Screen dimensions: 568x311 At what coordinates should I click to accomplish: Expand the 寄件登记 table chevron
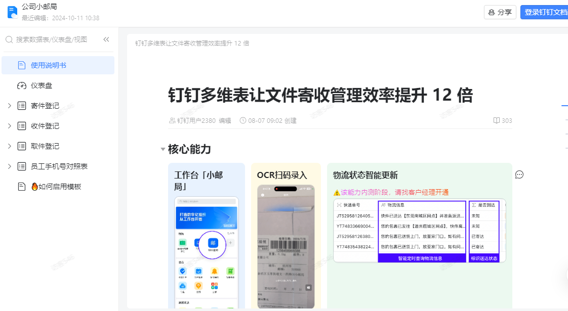tap(10, 106)
